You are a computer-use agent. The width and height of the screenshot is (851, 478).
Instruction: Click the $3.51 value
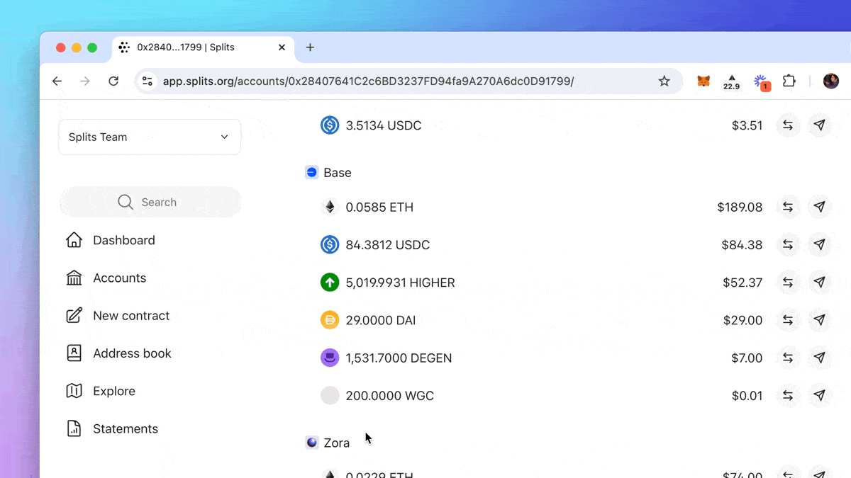point(747,125)
